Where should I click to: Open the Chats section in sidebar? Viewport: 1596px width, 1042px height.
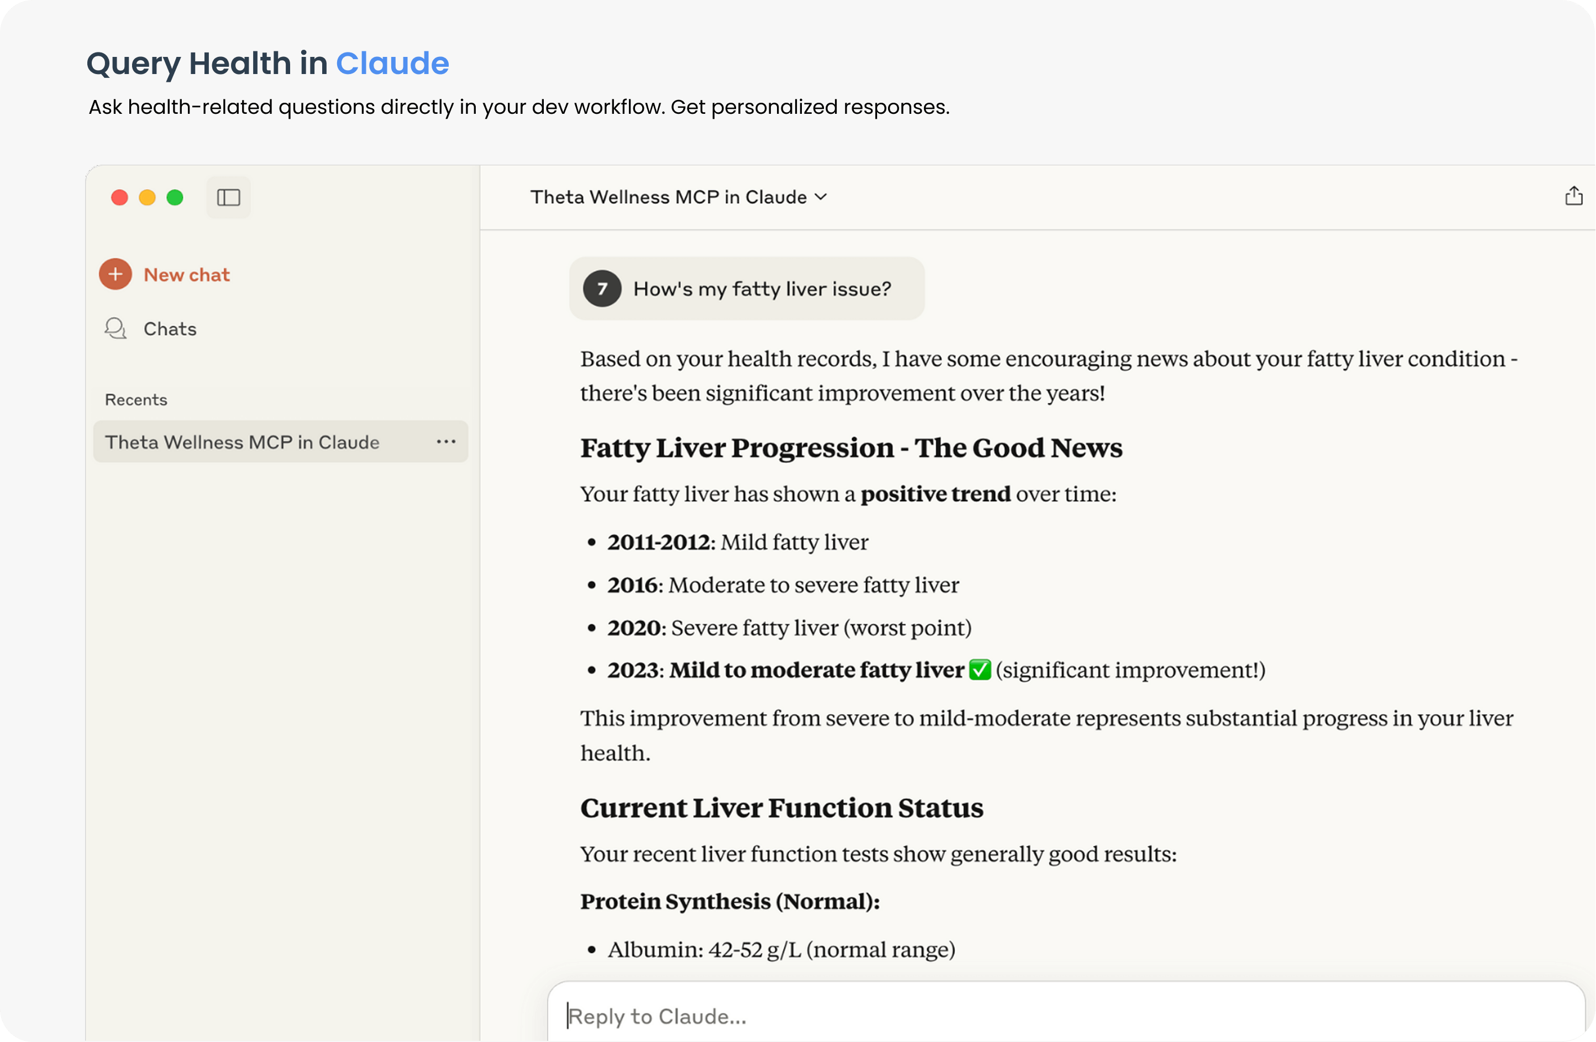pos(170,329)
